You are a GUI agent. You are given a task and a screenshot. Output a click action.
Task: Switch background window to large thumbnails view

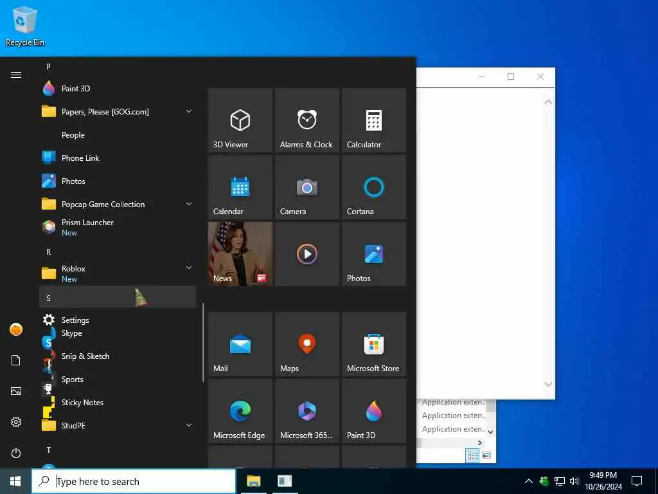click(x=486, y=455)
